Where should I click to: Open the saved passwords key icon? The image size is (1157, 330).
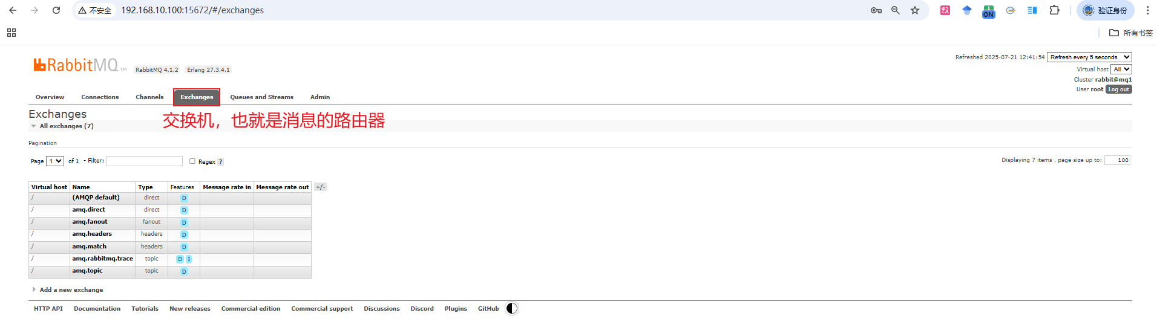point(876,10)
